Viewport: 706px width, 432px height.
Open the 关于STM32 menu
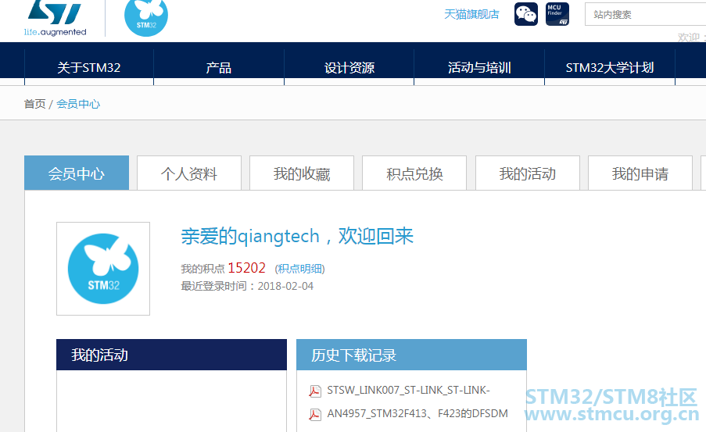click(88, 67)
